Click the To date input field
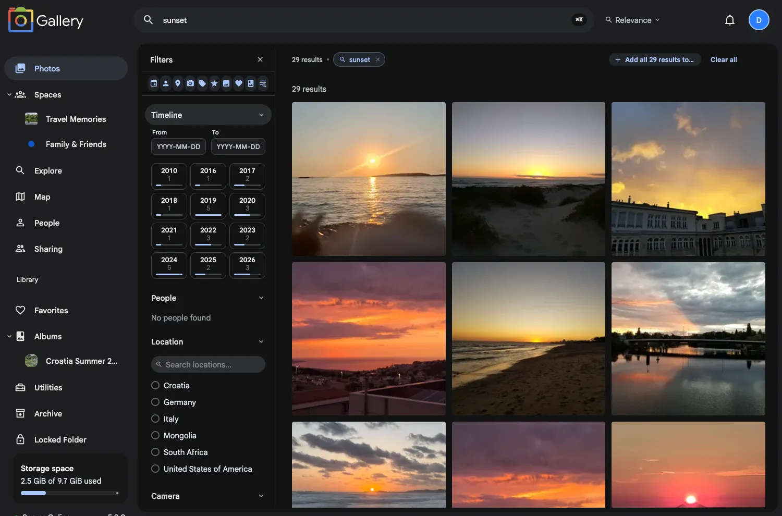Image resolution: width=782 pixels, height=516 pixels. coord(238,146)
